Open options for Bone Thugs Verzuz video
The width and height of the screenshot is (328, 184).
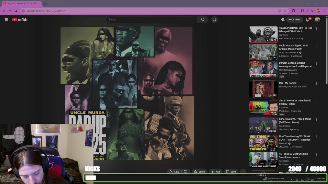316,119
